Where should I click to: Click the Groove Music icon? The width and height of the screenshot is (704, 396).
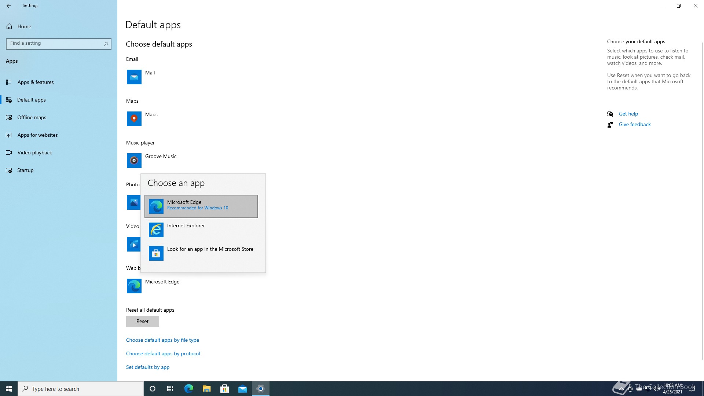pos(134,161)
